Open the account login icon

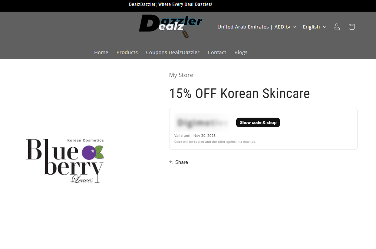pyautogui.click(x=337, y=27)
